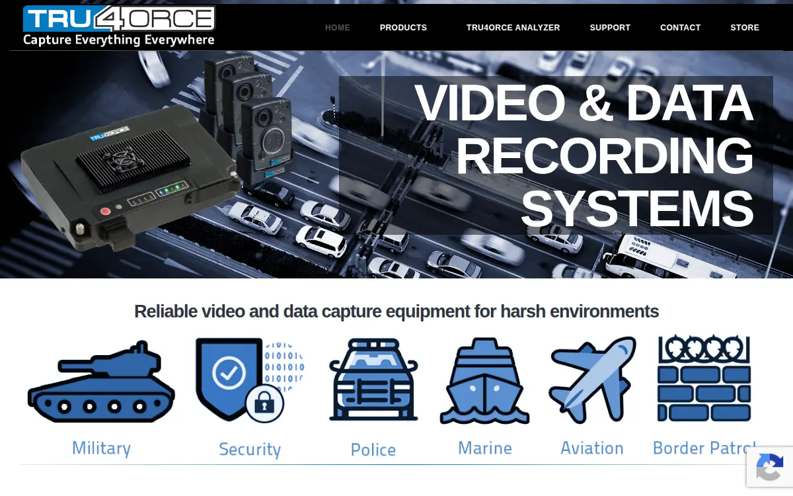This screenshot has height=496, width=793.
Task: Click the 'Reliable video and data capture' heading
Action: point(397,311)
